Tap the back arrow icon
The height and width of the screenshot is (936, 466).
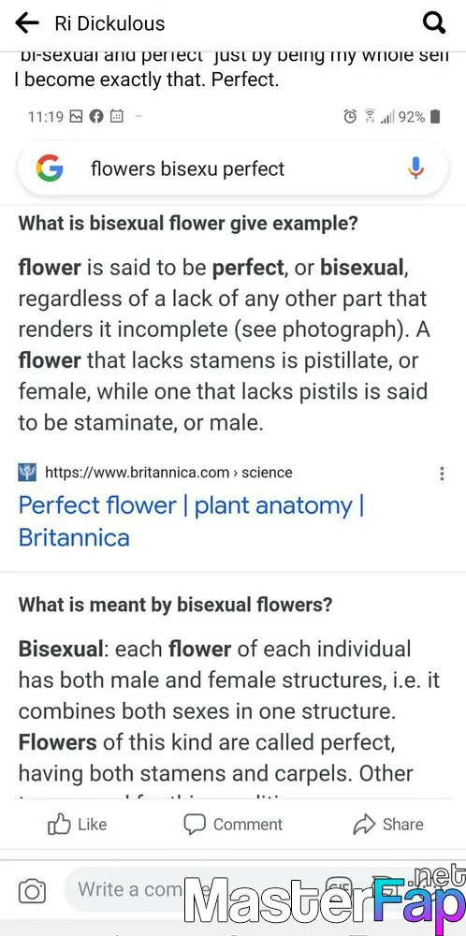coord(27,23)
